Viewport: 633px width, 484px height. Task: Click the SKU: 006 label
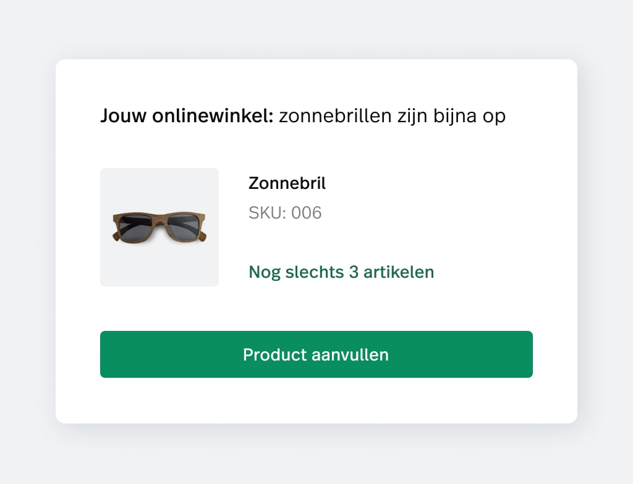285,212
